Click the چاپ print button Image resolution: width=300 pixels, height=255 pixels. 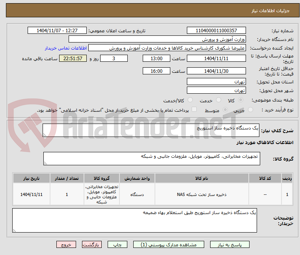[x=117, y=244]
